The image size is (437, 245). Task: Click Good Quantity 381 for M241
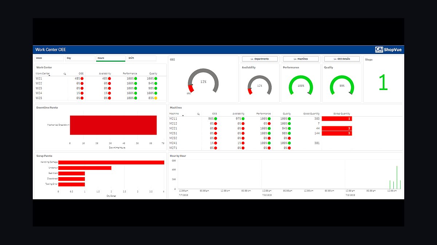click(x=317, y=143)
